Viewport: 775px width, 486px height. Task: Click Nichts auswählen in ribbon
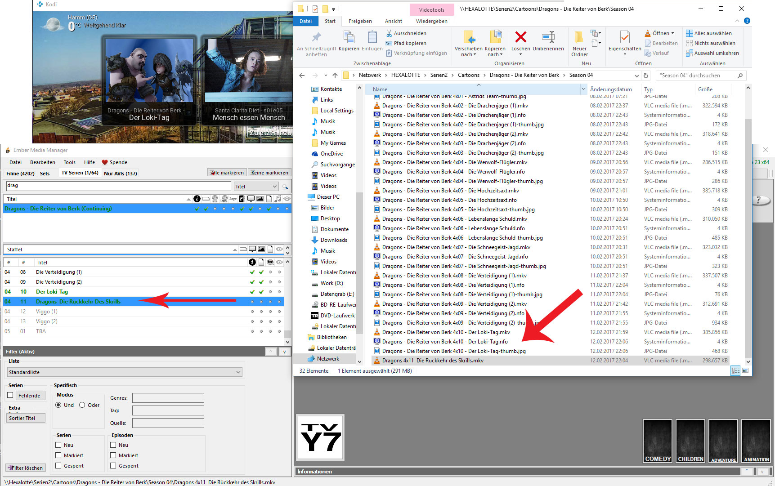pyautogui.click(x=711, y=43)
